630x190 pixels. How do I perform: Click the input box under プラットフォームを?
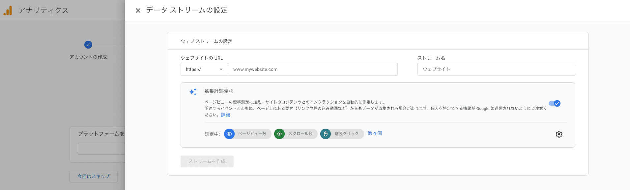click(x=101, y=149)
